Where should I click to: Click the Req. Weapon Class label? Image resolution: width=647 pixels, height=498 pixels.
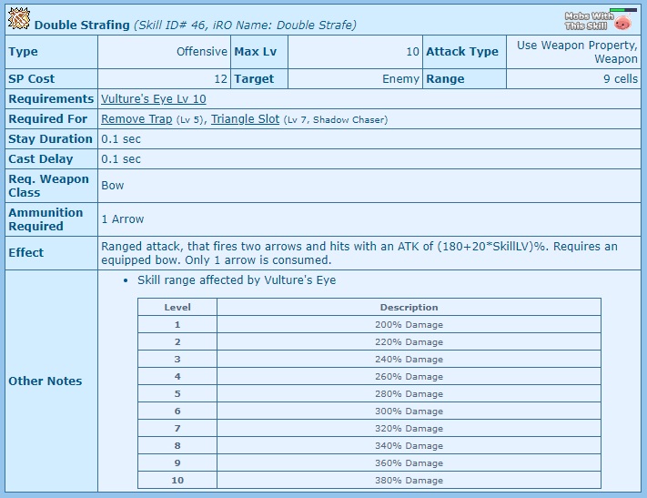(52, 186)
